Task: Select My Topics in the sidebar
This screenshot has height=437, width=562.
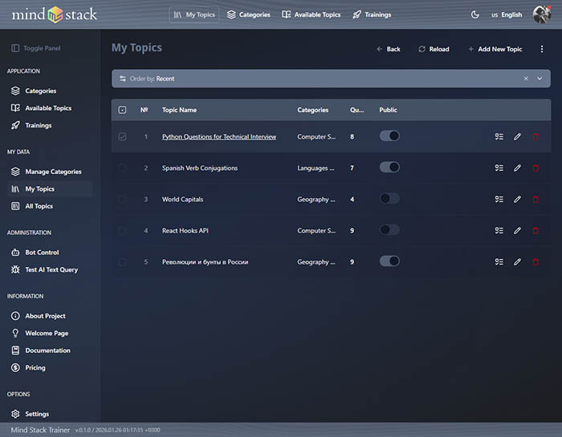Action: click(50, 189)
